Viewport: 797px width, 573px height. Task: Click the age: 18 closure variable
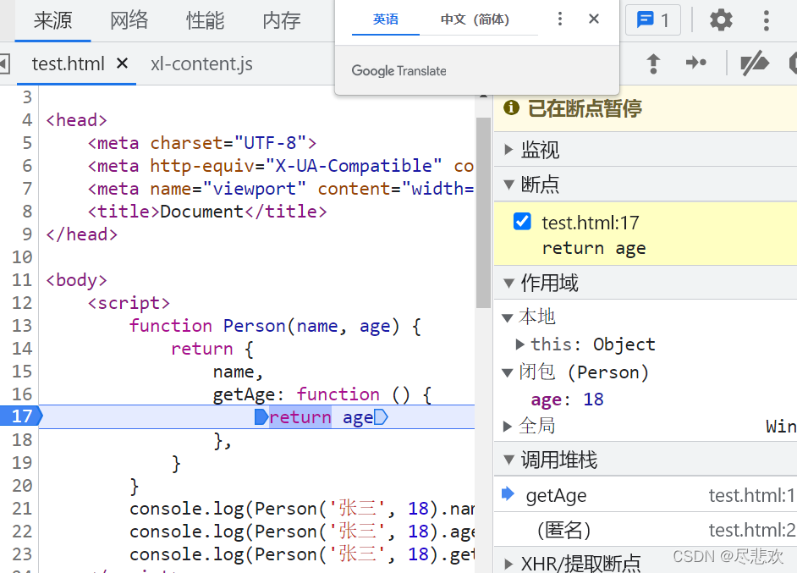567,399
